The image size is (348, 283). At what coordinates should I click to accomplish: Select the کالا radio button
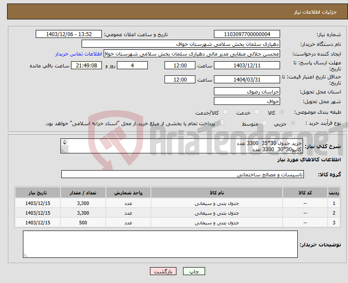click(282, 112)
